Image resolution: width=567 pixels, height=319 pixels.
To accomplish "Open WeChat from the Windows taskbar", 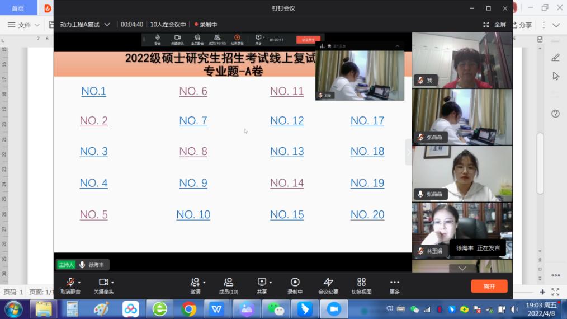I will (x=276, y=308).
